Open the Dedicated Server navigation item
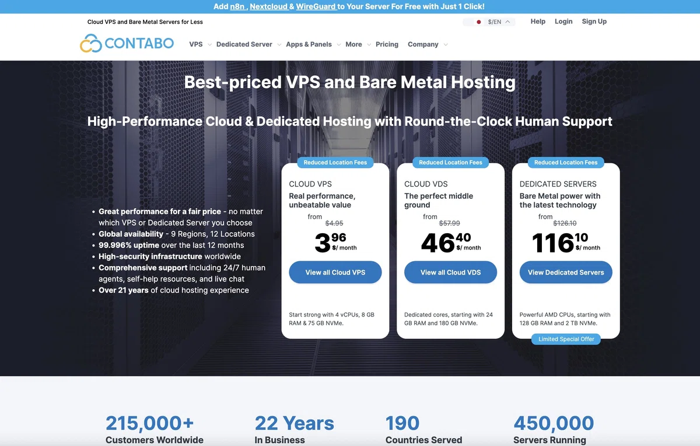 [x=244, y=44]
